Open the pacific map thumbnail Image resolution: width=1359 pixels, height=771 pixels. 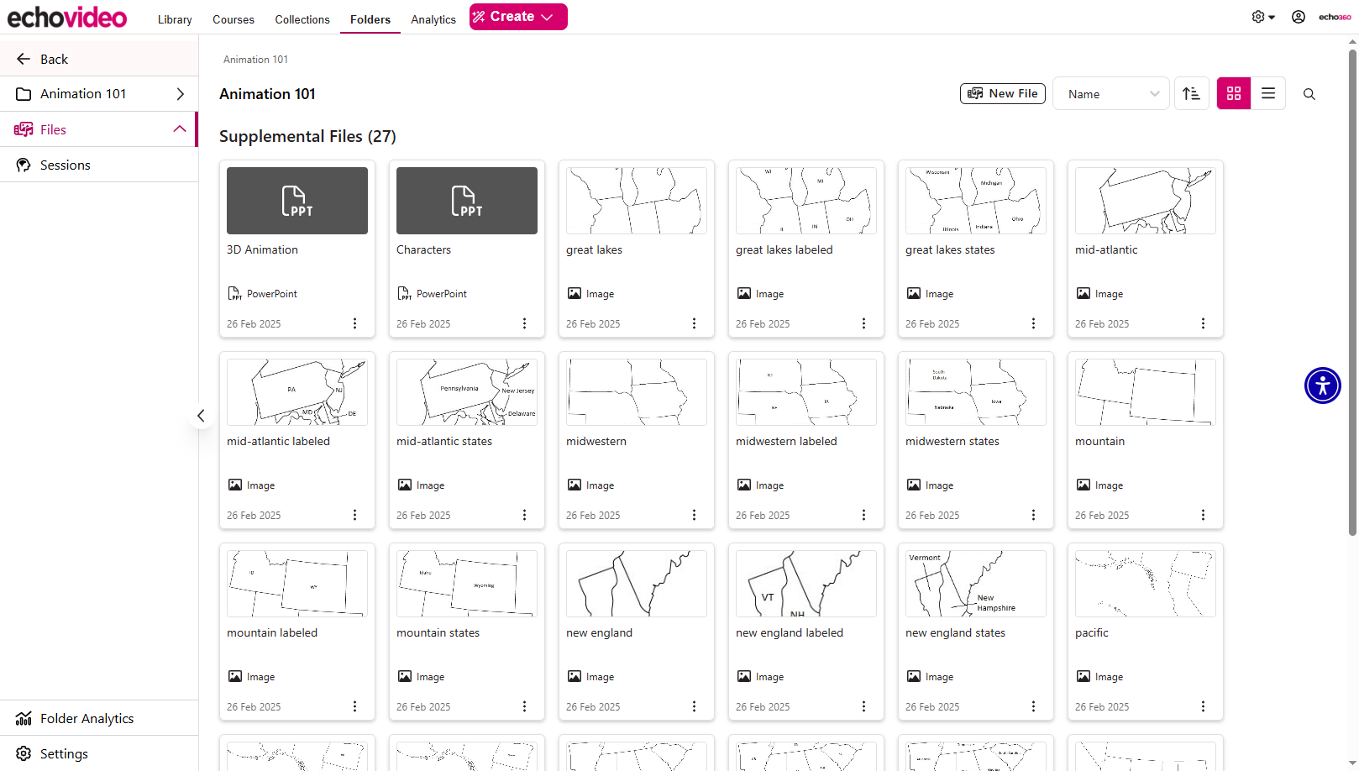pyautogui.click(x=1146, y=584)
